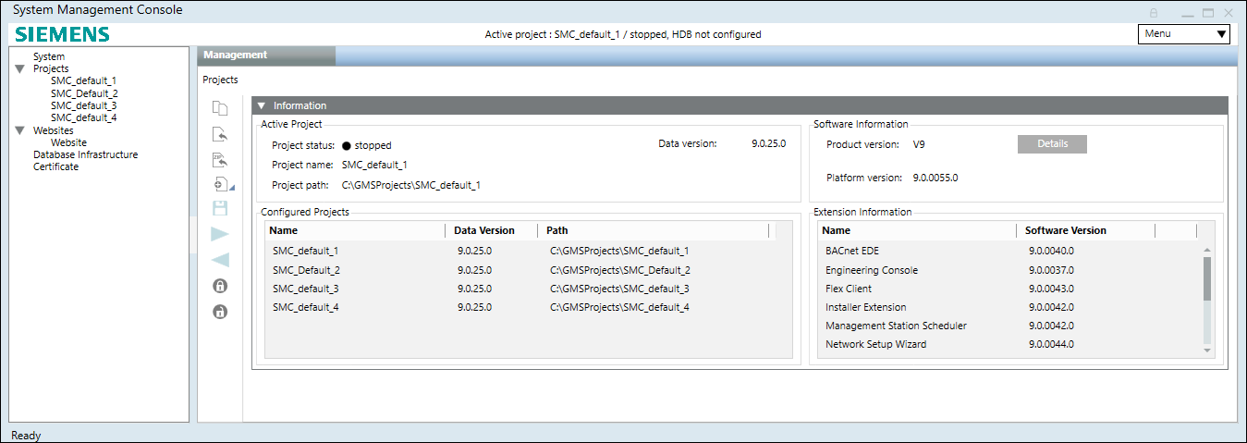Select SMC_default_1 in the tree
This screenshot has width=1247, height=443.
click(x=83, y=80)
